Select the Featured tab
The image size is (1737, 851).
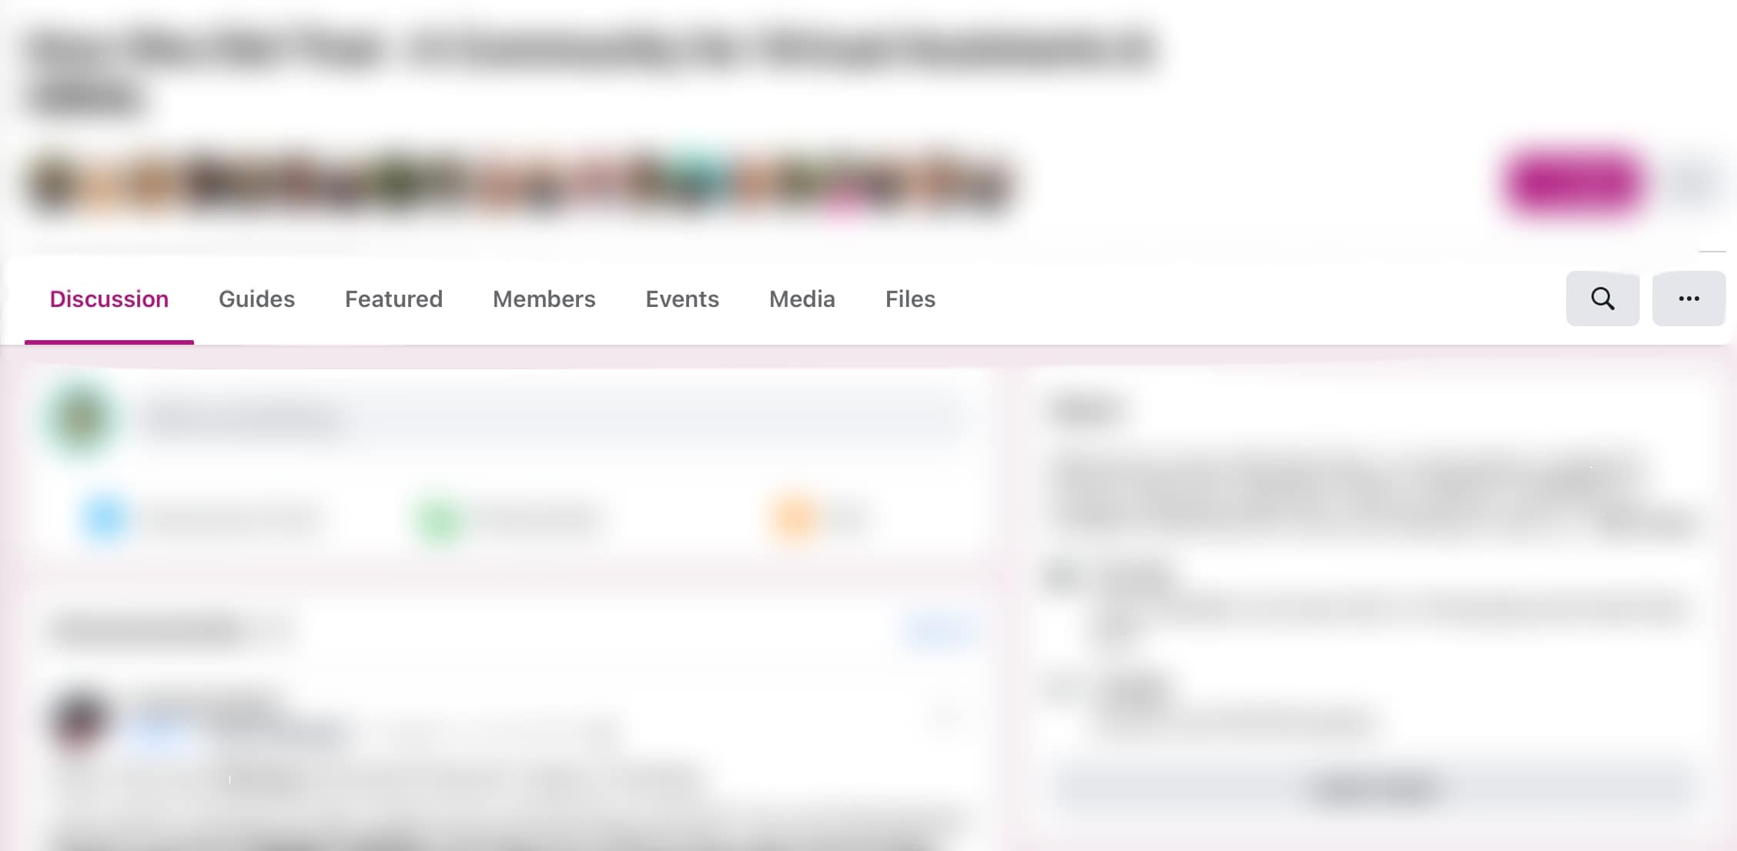pos(393,299)
